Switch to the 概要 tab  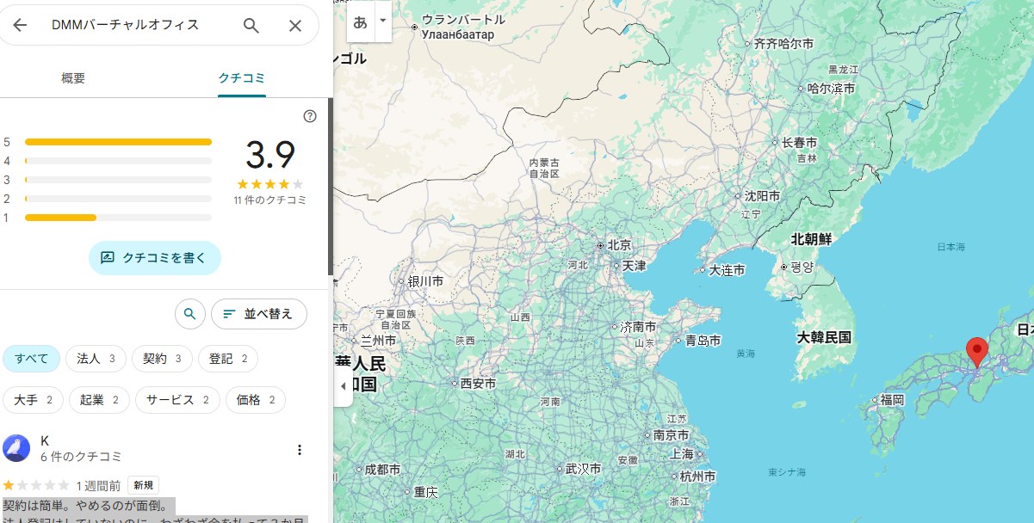pos(73,78)
